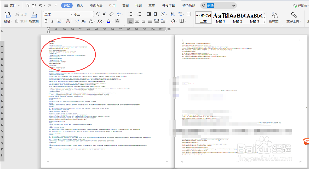The width and height of the screenshot is (309, 169).
Task: Enable left text alignment
Action: 130,21
